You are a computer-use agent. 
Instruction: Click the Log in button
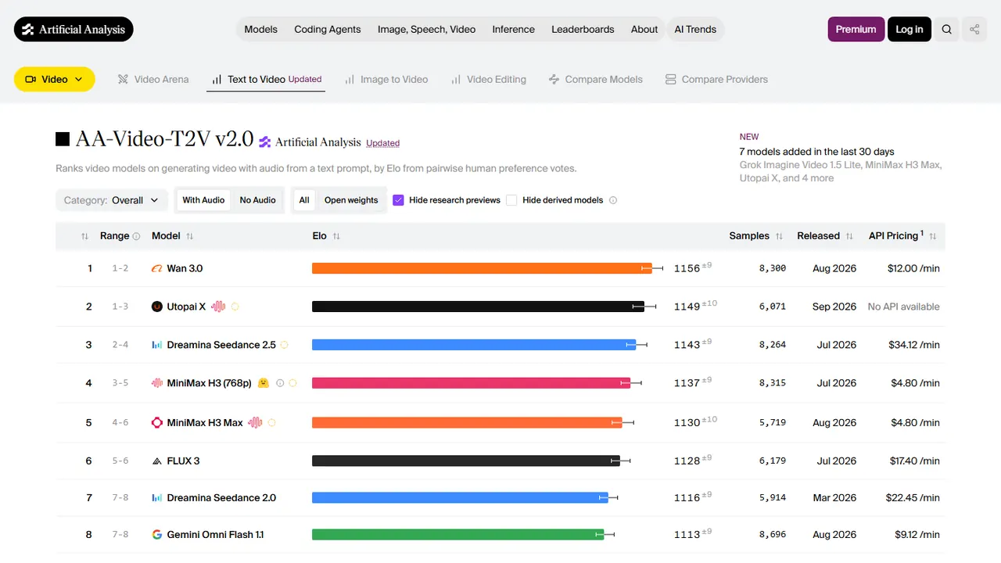(910, 30)
